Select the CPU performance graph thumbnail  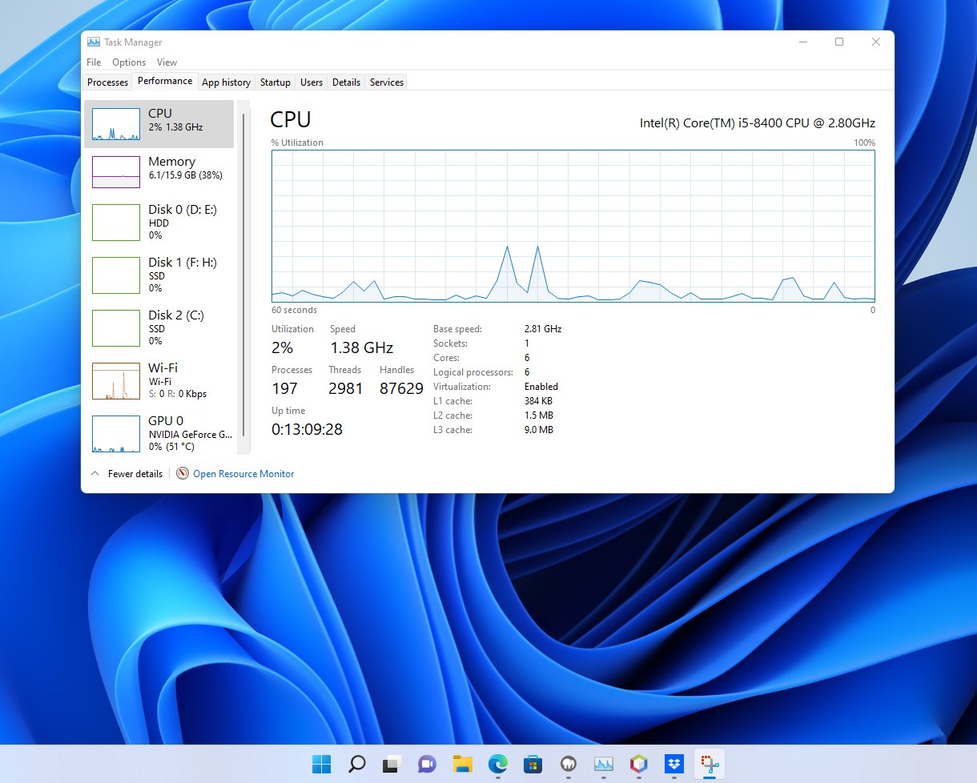point(116,124)
